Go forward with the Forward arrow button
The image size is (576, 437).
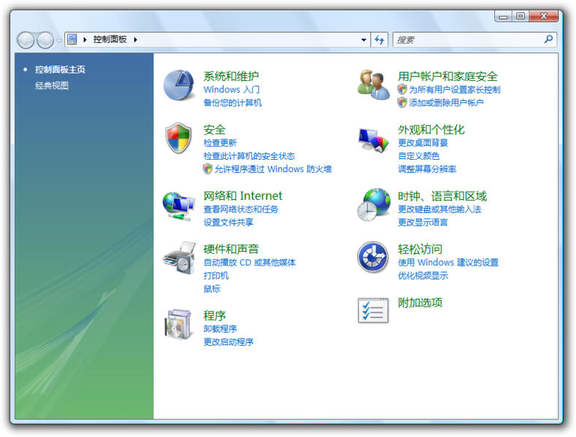click(x=45, y=40)
